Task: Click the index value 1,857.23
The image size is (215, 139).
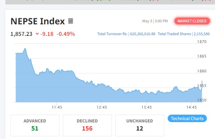Action: (21, 34)
